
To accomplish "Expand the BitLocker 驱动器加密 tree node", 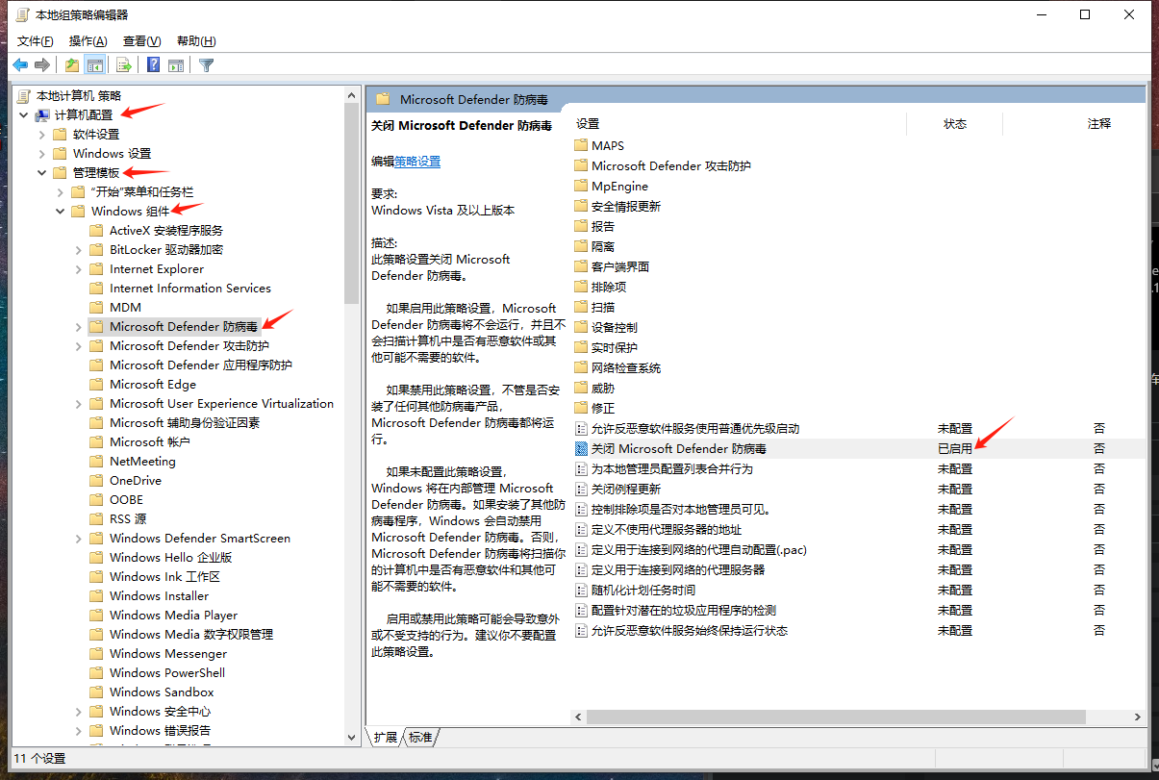I will (x=78, y=250).
